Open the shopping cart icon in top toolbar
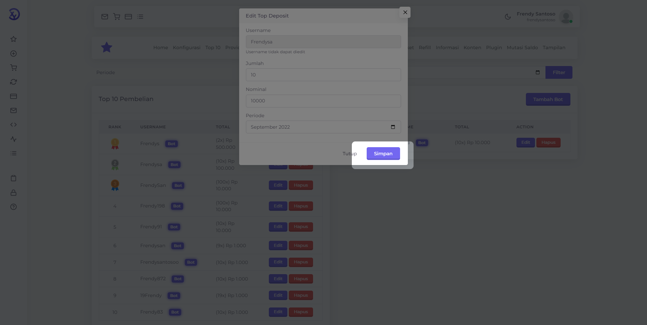Screen dimensions: 647x325 pyautogui.click(x=117, y=17)
